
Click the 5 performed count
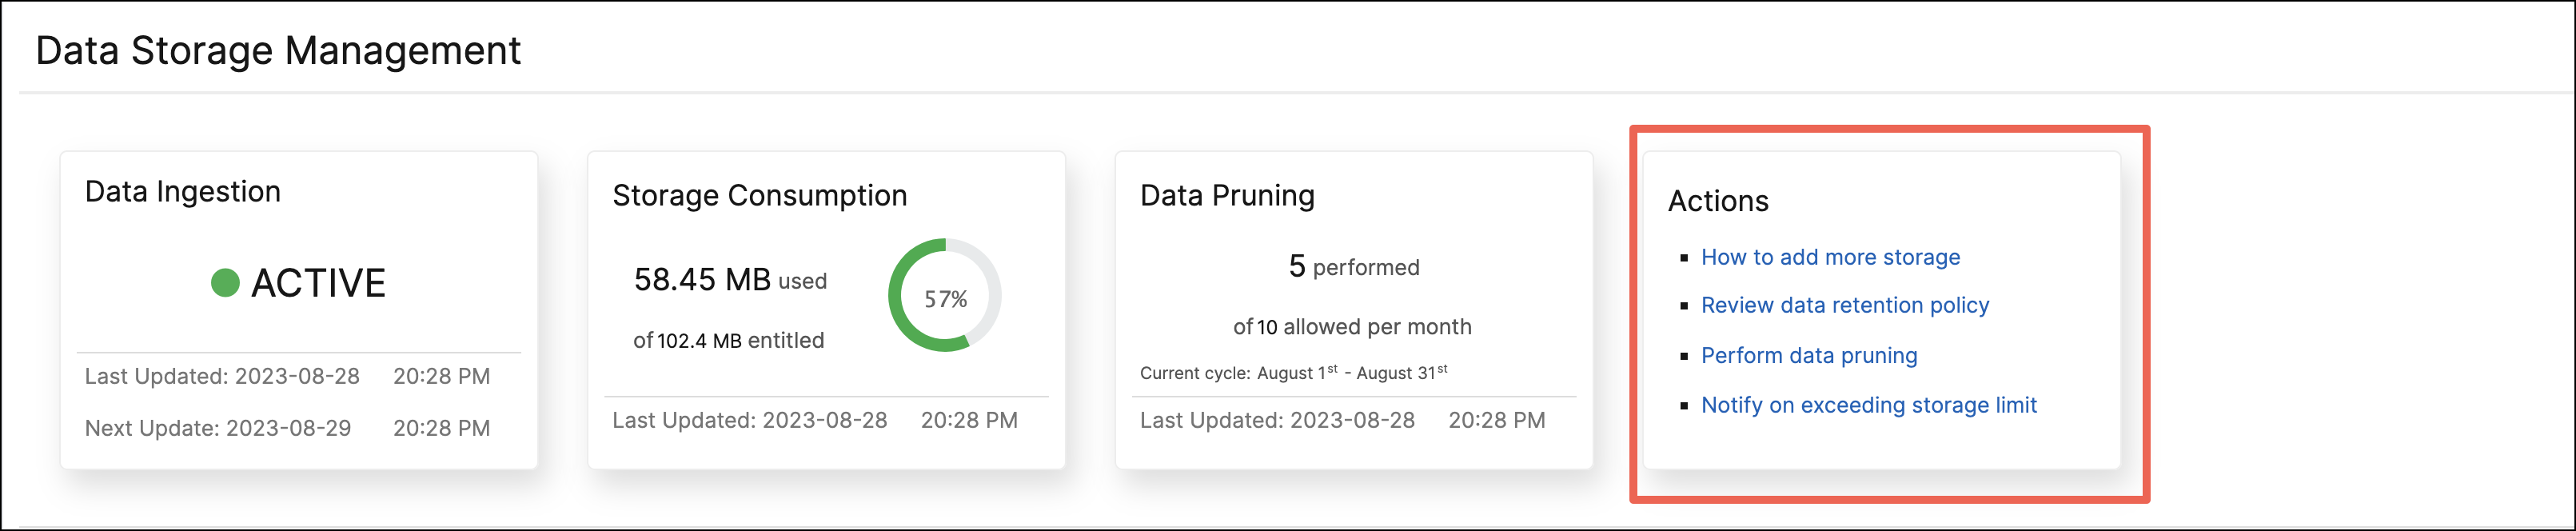(1354, 266)
